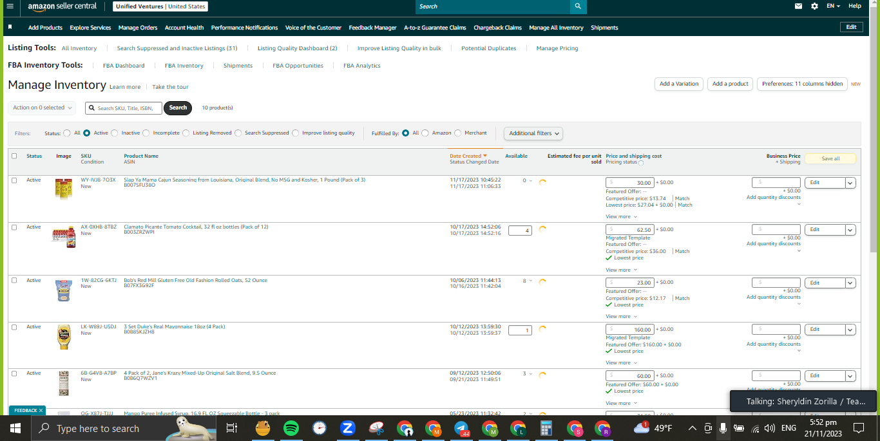The width and height of the screenshot is (880, 441).
Task: Click the Save all button
Action: click(x=830, y=158)
